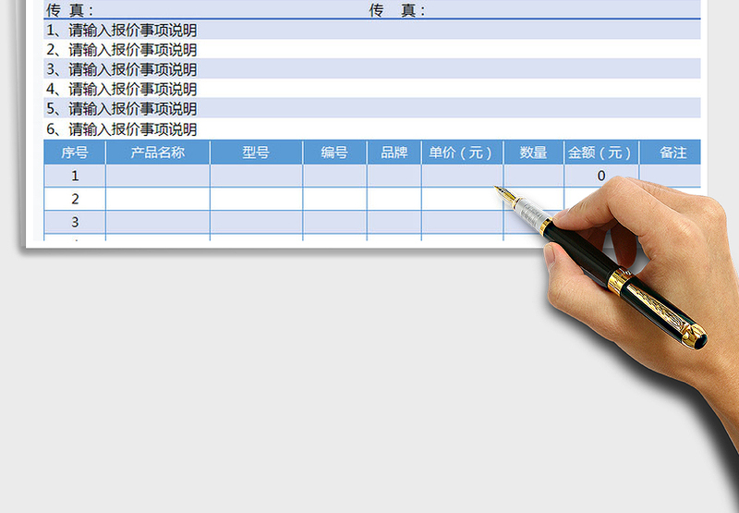
Task: Click the right '传 真:' label
Action: 397,10
